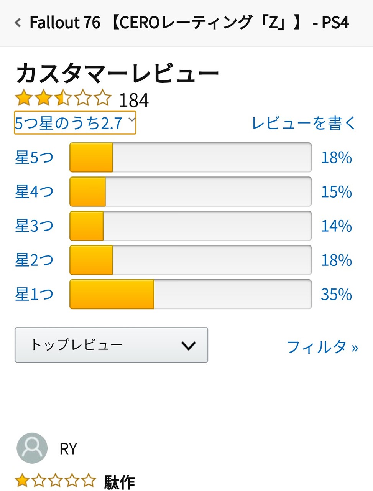The image size is (373, 491).
Task: Open the Fallout 76 product title
Action: (x=189, y=23)
